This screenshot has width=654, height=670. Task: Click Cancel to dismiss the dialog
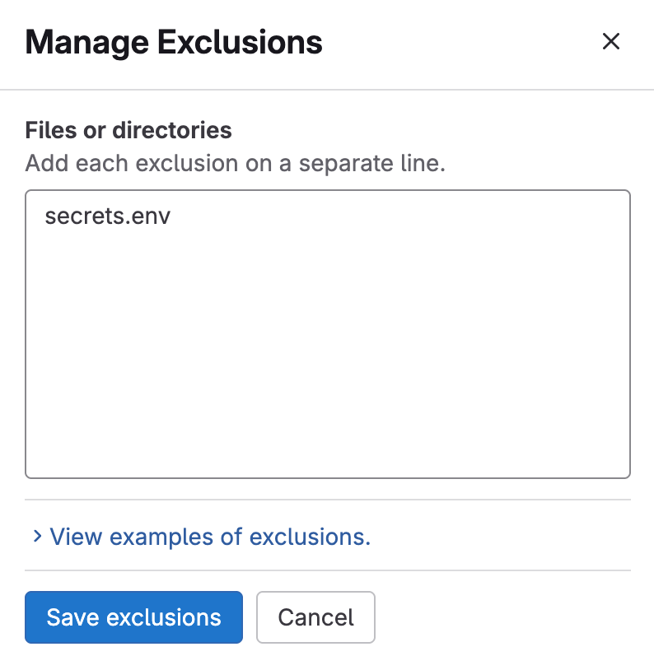point(315,616)
